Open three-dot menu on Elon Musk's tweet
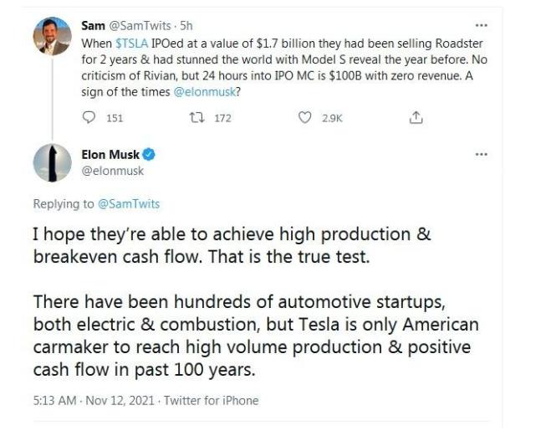 pyautogui.click(x=482, y=154)
